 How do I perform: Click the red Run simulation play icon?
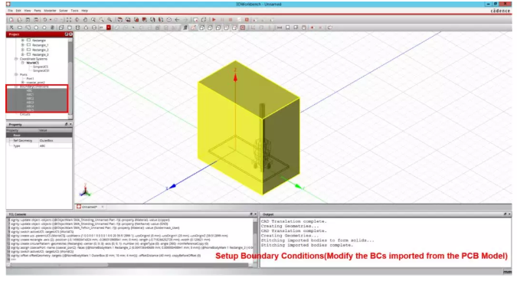(x=214, y=20)
